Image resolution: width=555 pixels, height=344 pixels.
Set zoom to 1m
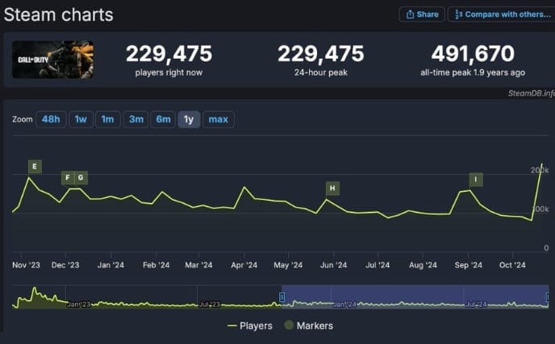[x=107, y=119]
